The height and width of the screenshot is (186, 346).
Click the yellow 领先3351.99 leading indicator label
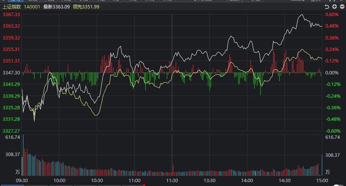point(86,7)
